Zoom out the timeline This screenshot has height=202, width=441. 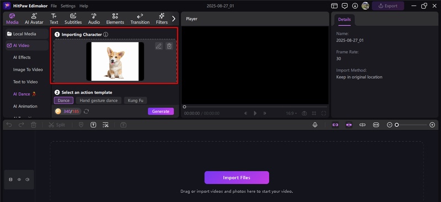point(390,125)
